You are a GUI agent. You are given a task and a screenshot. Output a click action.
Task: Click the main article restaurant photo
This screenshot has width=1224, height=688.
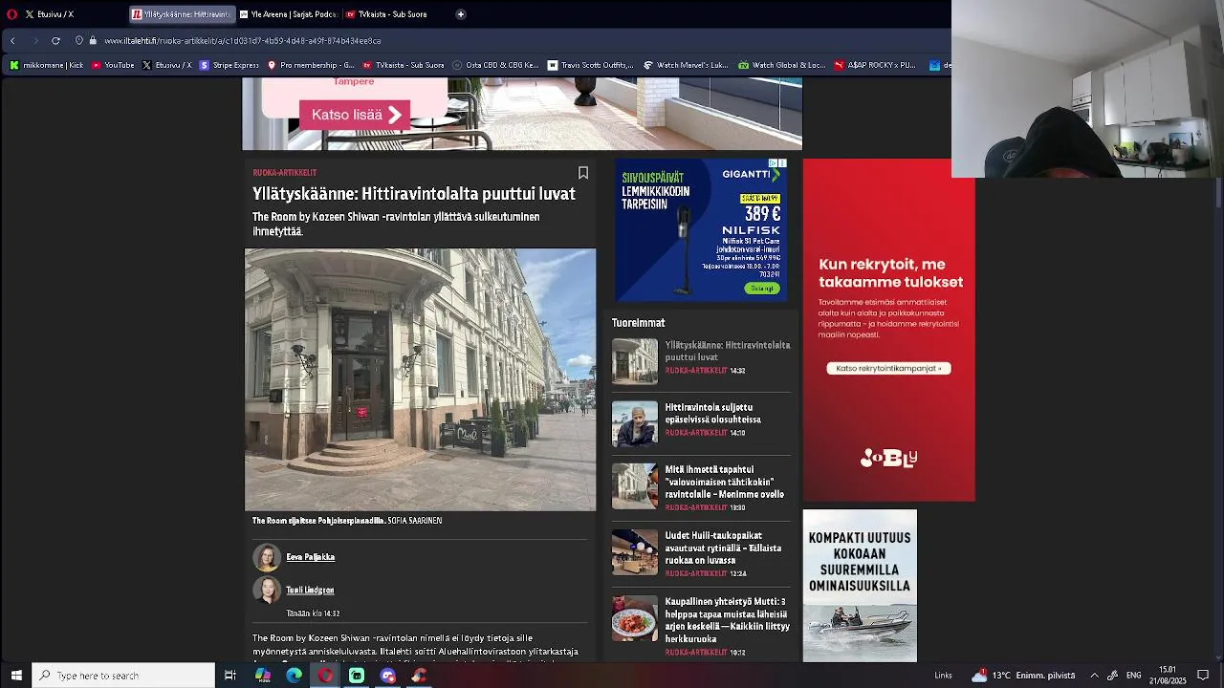[x=420, y=379]
